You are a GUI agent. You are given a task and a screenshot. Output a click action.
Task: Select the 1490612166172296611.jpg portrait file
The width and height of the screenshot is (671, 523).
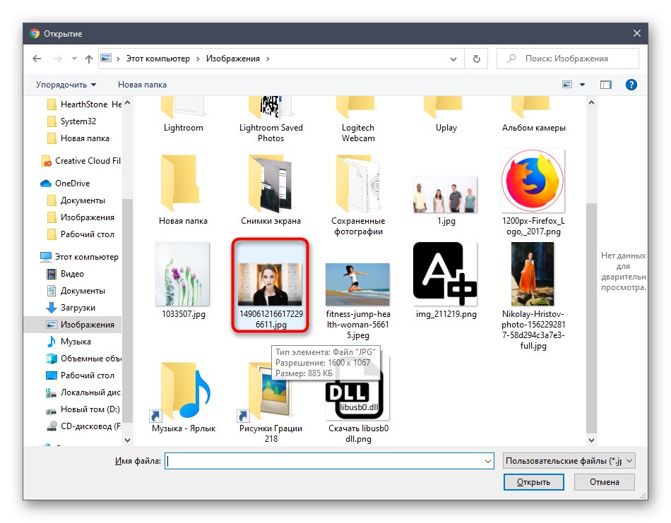[x=270, y=285]
